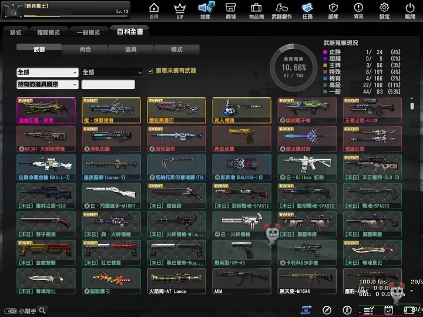The width and height of the screenshot is (423, 317).
Task: Click the 離開 power exit icon
Action: click(410, 10)
